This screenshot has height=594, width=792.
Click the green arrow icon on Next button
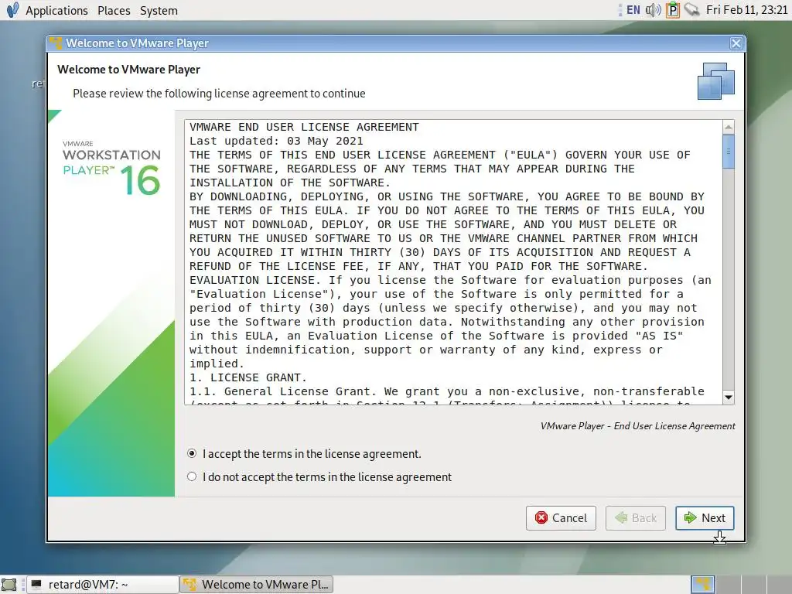[x=690, y=517]
